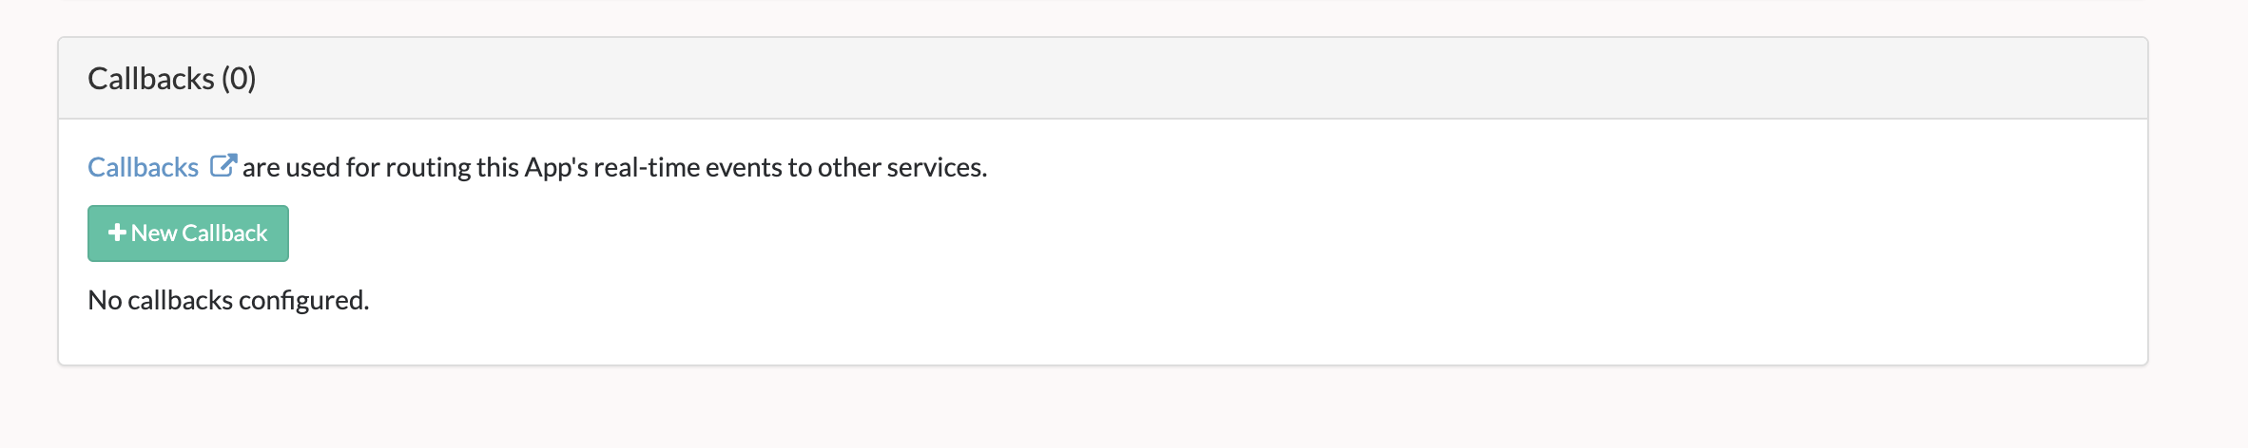Click "other services" in the description text
2248x448 pixels.
pos(901,167)
